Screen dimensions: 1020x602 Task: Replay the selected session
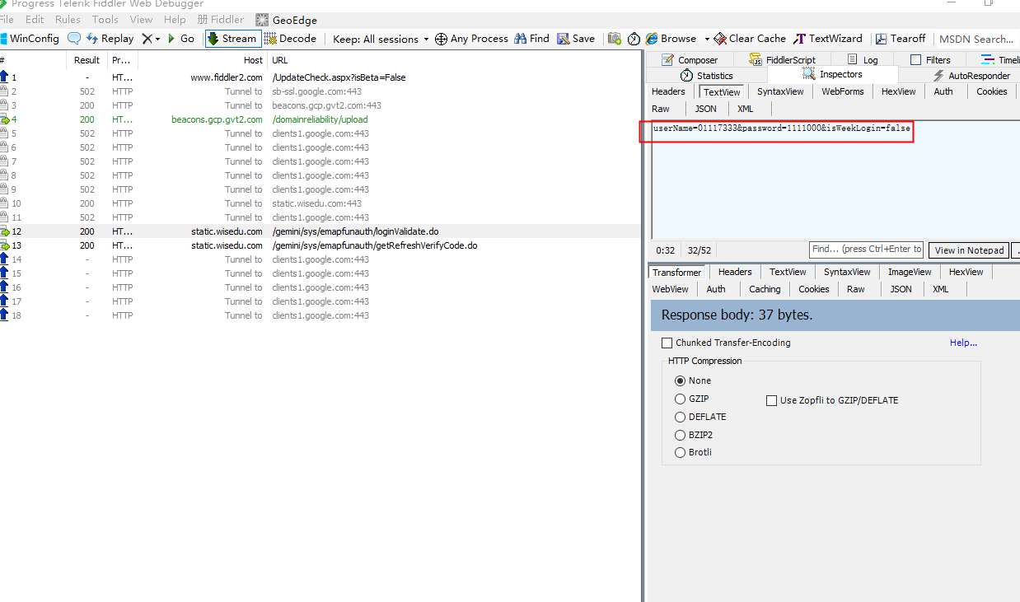pos(110,39)
